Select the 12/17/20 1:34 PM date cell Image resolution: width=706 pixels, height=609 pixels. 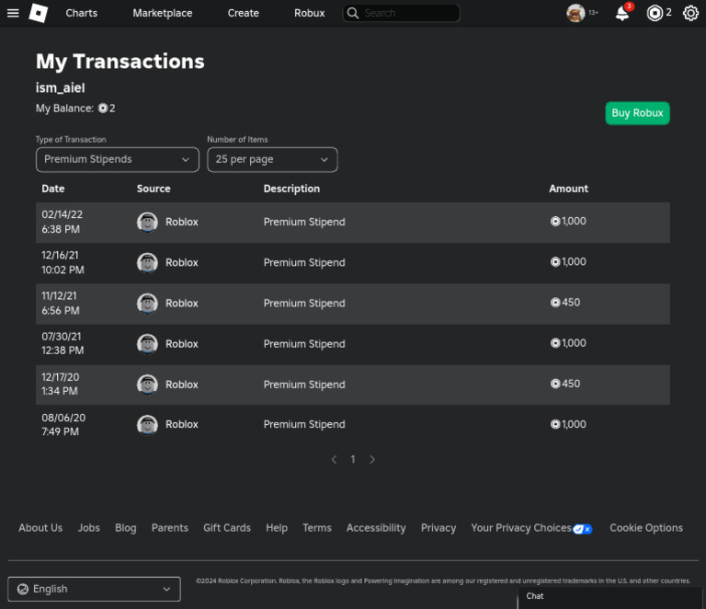61,385
